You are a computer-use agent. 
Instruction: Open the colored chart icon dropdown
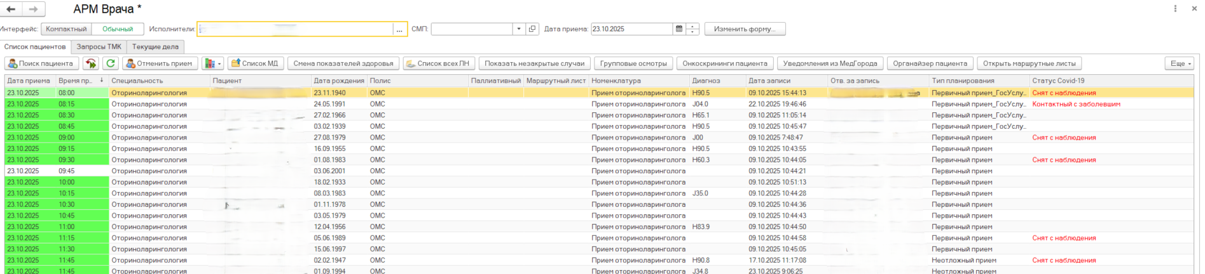(x=212, y=63)
